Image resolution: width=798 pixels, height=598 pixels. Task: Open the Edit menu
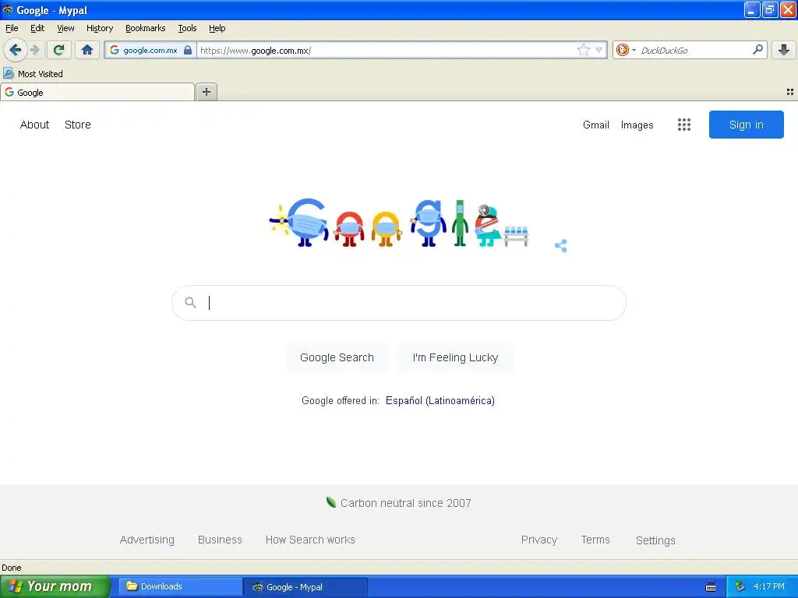(37, 28)
